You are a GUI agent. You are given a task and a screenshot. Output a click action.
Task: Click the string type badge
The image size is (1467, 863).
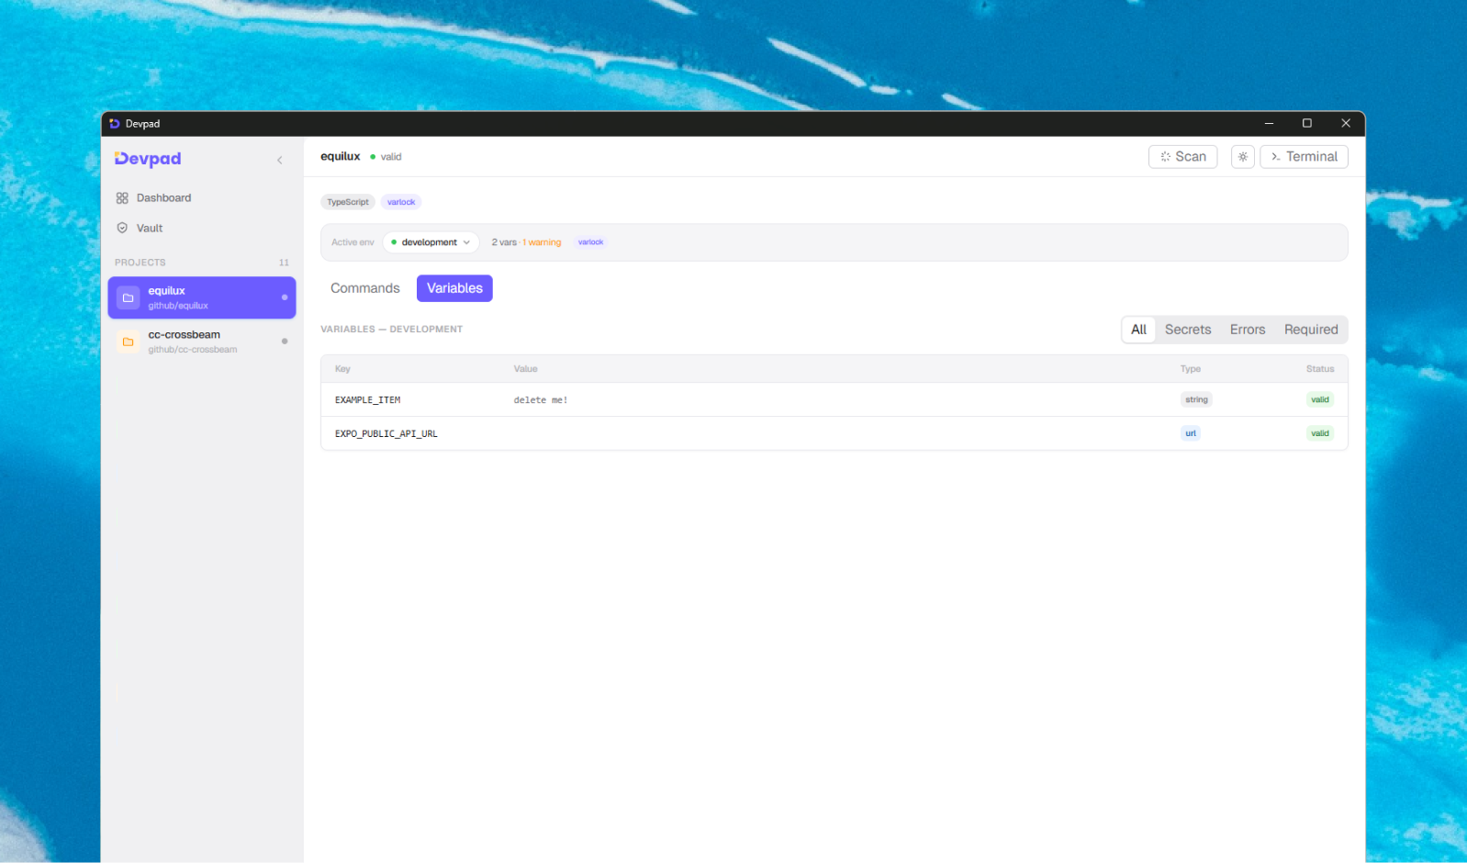(x=1196, y=399)
